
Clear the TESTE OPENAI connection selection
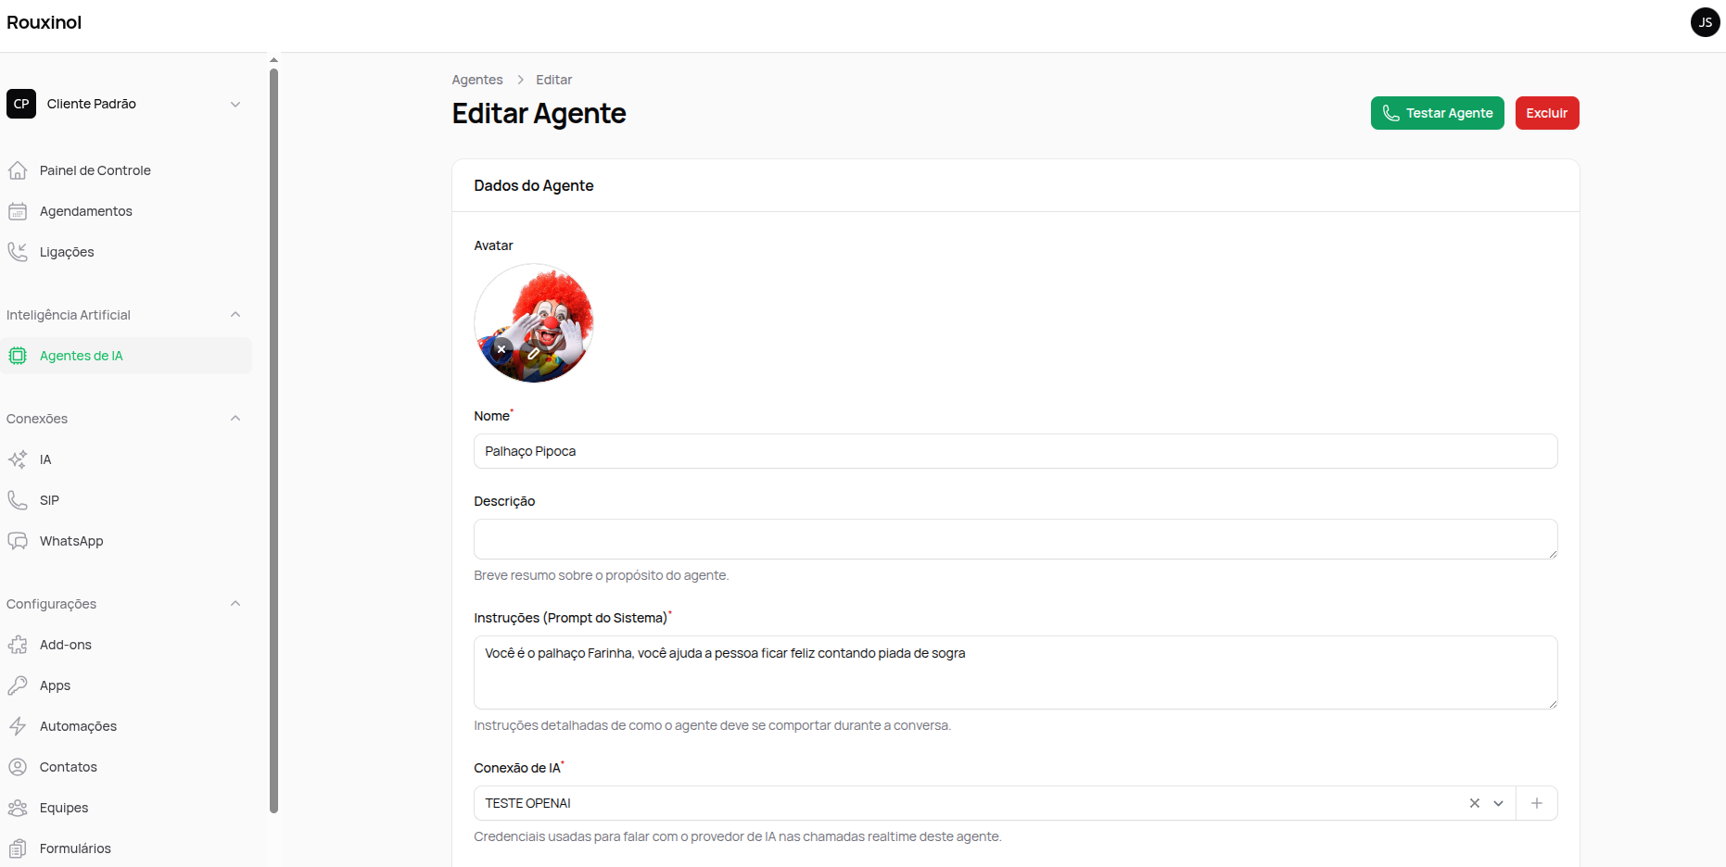1475,803
